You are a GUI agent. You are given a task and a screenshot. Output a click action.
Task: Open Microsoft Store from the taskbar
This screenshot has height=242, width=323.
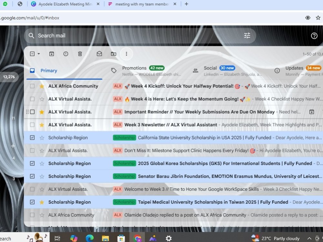[x=121, y=238]
